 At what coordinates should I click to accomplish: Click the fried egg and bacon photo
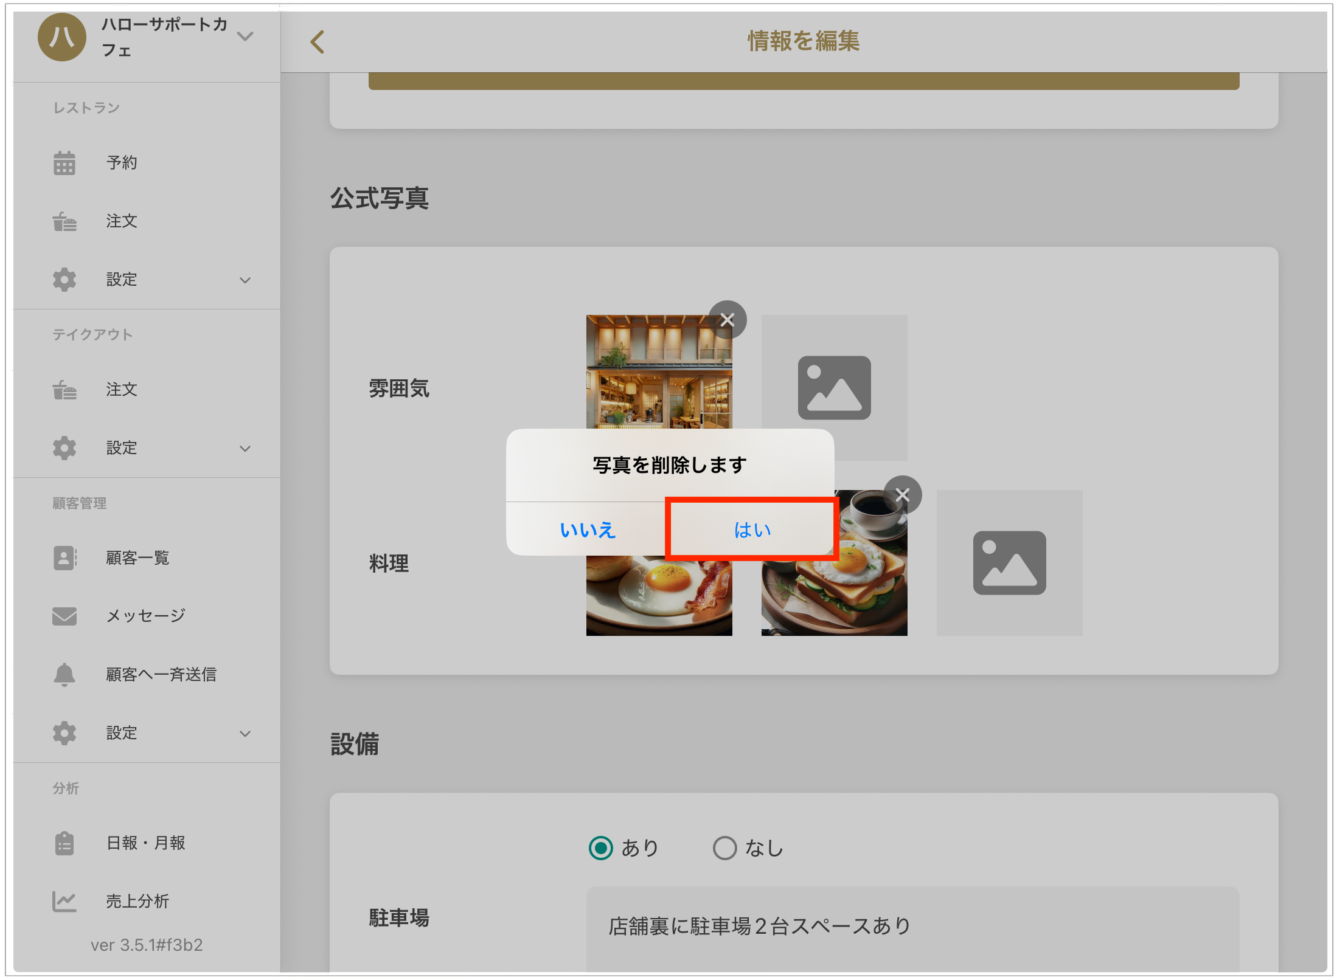(659, 596)
